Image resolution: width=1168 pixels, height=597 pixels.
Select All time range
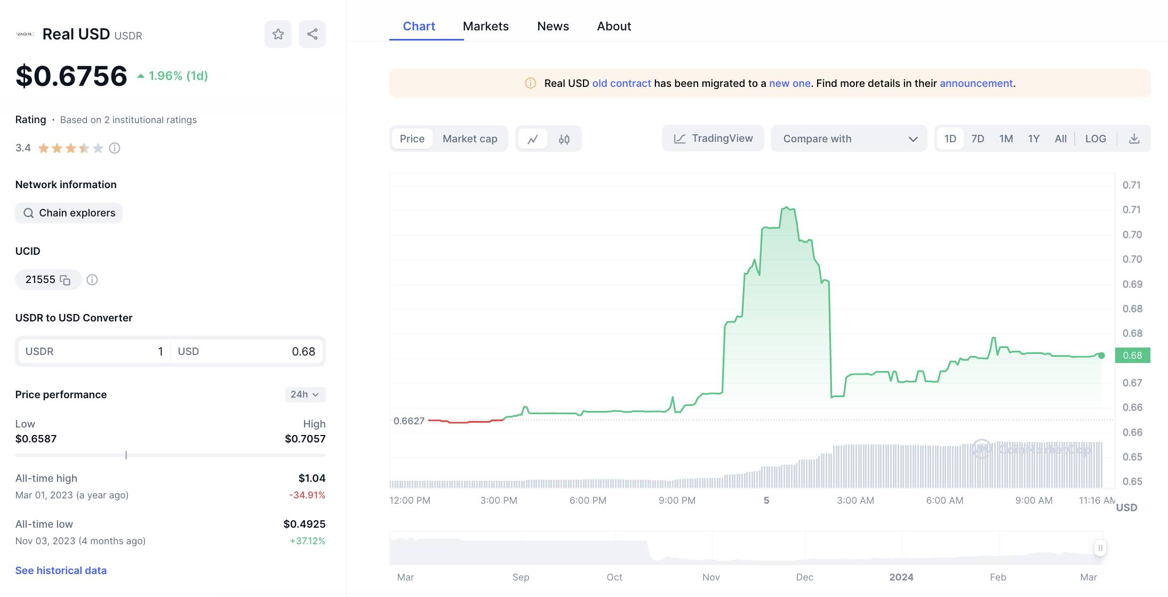click(1060, 139)
